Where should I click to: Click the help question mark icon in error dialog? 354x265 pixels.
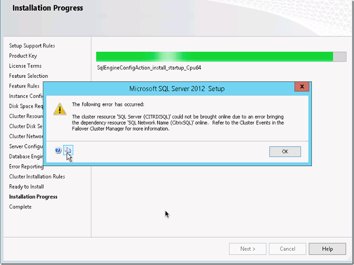tap(58, 150)
